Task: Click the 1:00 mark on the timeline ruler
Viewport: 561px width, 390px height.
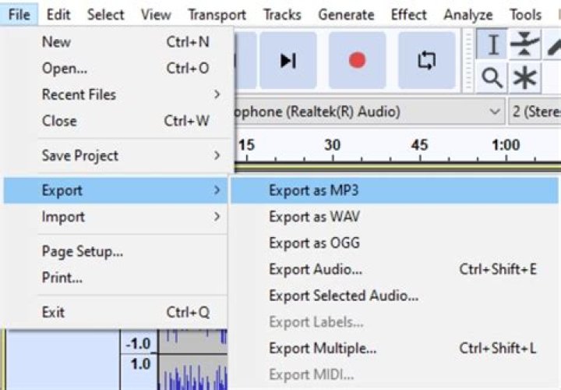Action: click(506, 145)
